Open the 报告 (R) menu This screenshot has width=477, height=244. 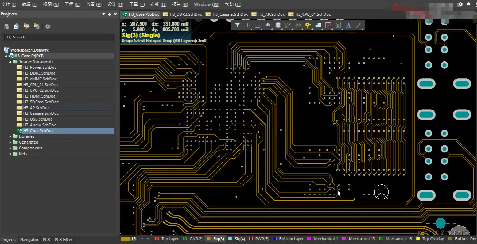pos(180,4)
